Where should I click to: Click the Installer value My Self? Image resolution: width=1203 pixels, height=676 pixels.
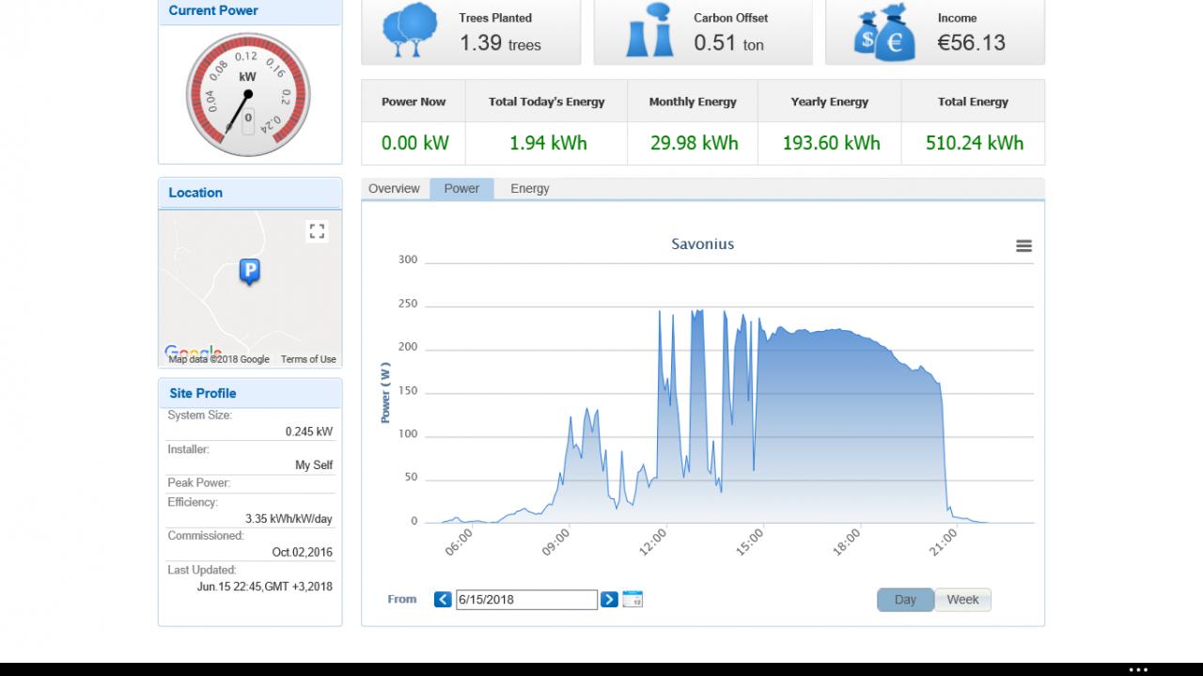pos(314,465)
